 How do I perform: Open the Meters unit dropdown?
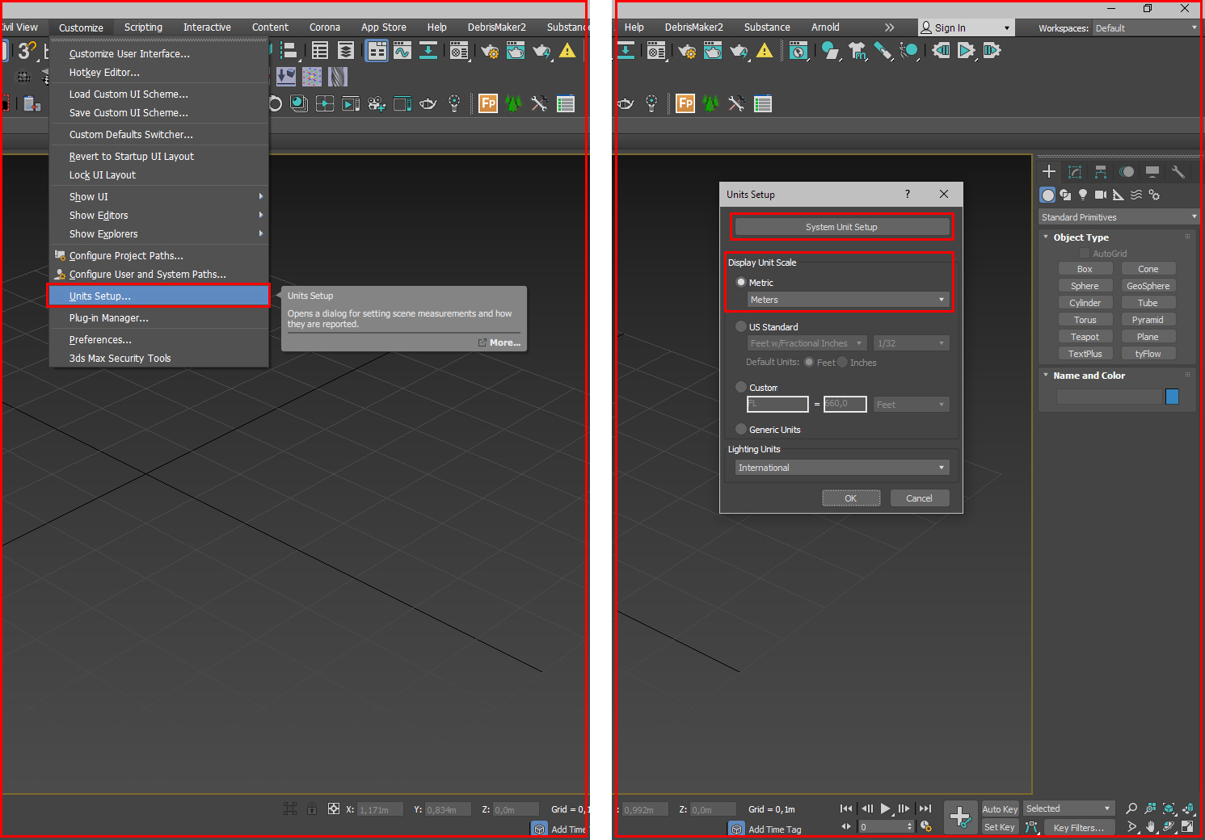[x=847, y=300]
